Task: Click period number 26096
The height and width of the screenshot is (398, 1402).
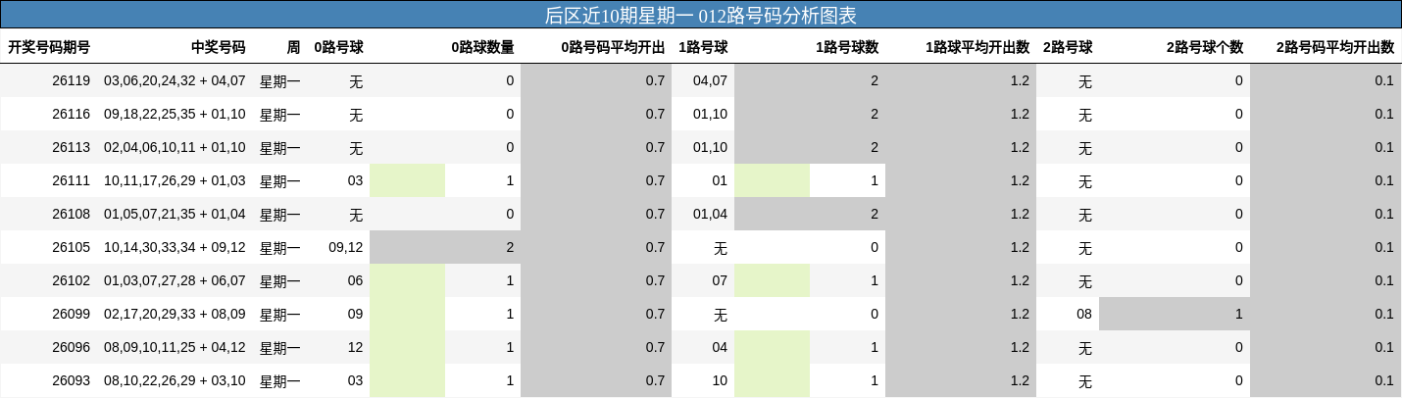Action: (72, 347)
